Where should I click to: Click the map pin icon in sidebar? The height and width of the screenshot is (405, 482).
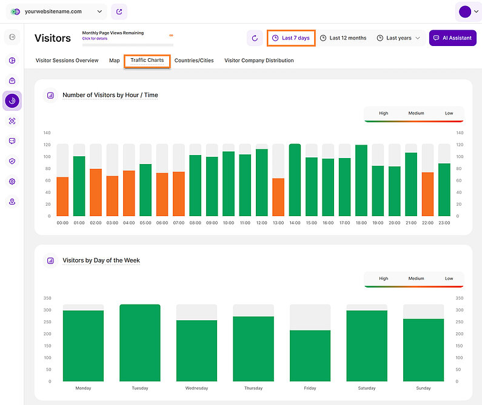[12, 202]
